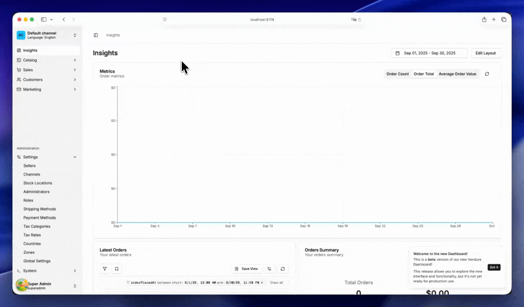Image resolution: width=524 pixels, height=307 pixels.
Task: Click the browser share icon
Action: [x=484, y=20]
